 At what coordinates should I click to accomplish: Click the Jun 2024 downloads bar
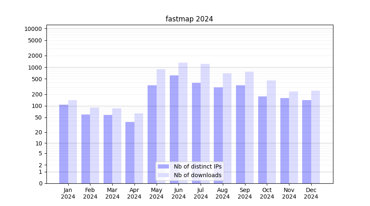click(183, 111)
